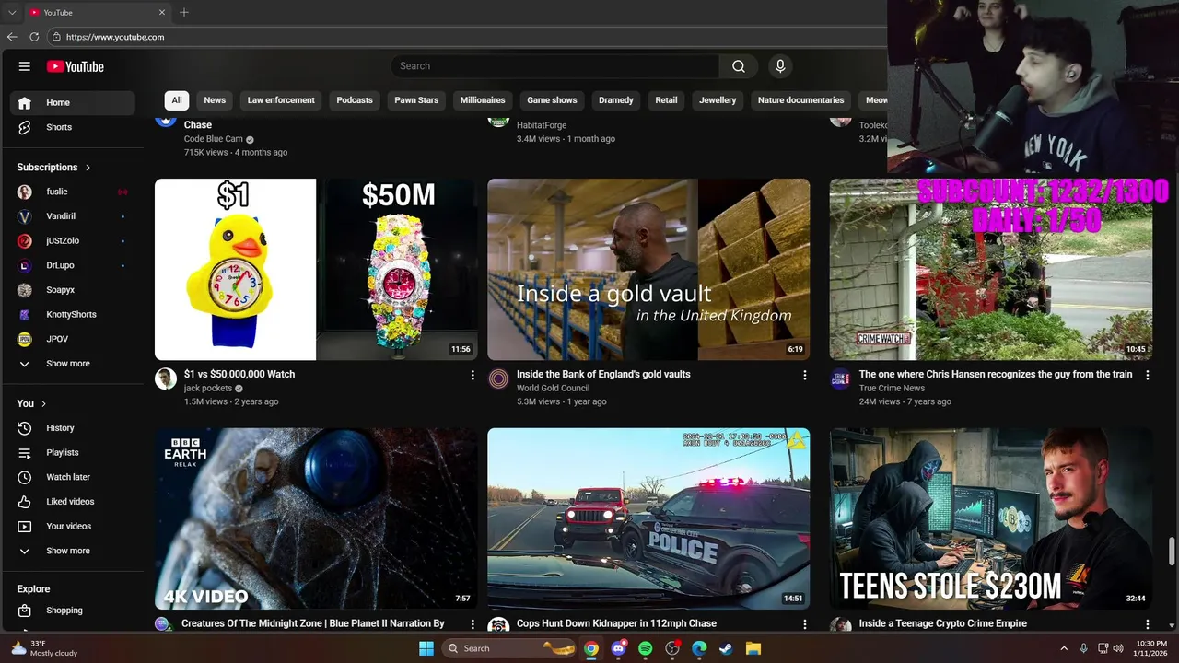Open DrLupo subscription channel
The width and height of the screenshot is (1179, 663).
[x=73, y=265]
